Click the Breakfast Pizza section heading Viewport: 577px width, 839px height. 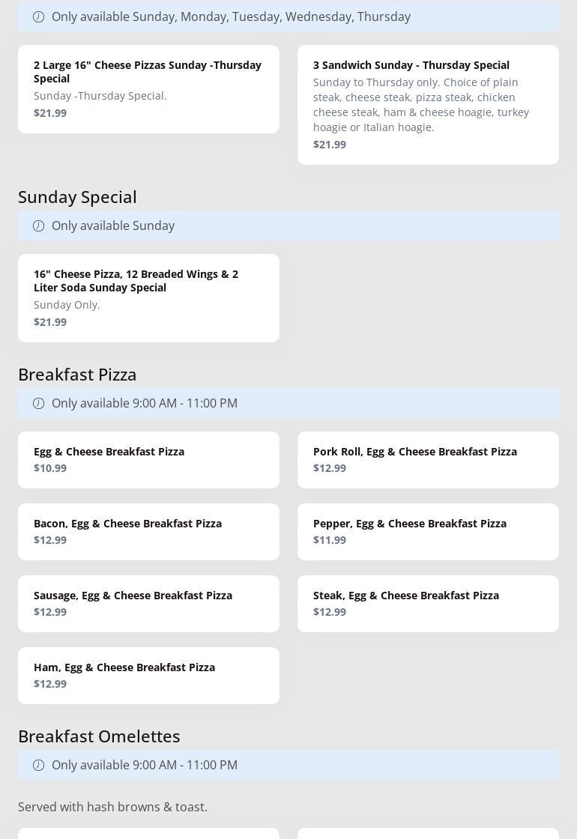pyautogui.click(x=77, y=374)
